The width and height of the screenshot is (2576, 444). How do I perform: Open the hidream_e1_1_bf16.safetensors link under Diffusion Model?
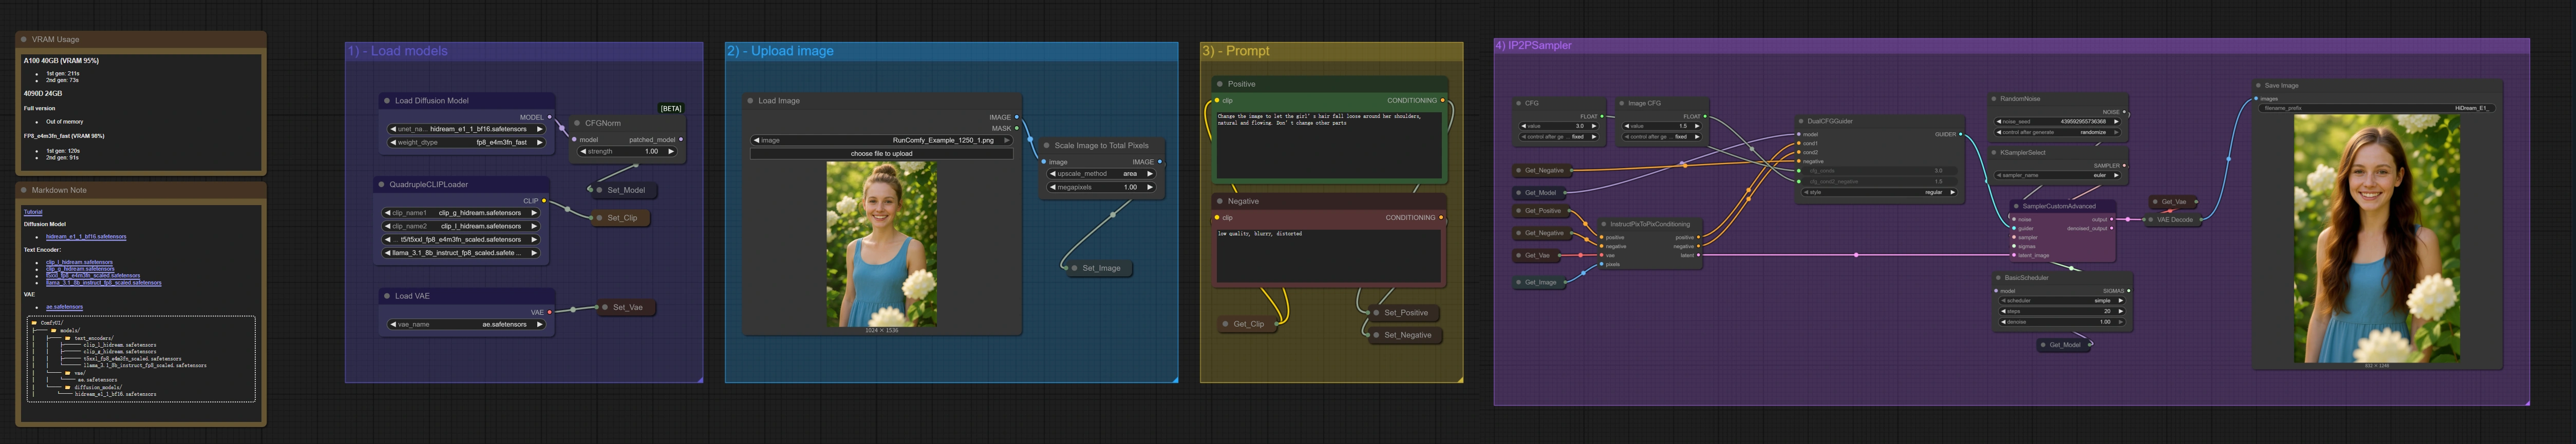tap(86, 237)
